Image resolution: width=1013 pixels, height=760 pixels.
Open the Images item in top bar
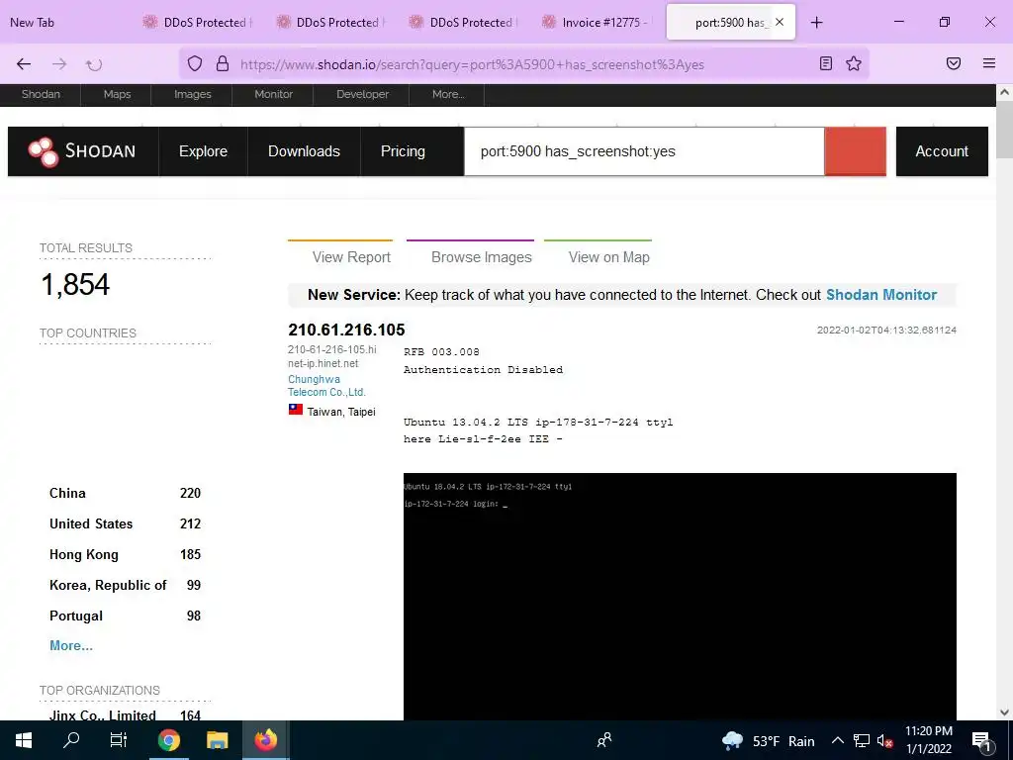[193, 94]
